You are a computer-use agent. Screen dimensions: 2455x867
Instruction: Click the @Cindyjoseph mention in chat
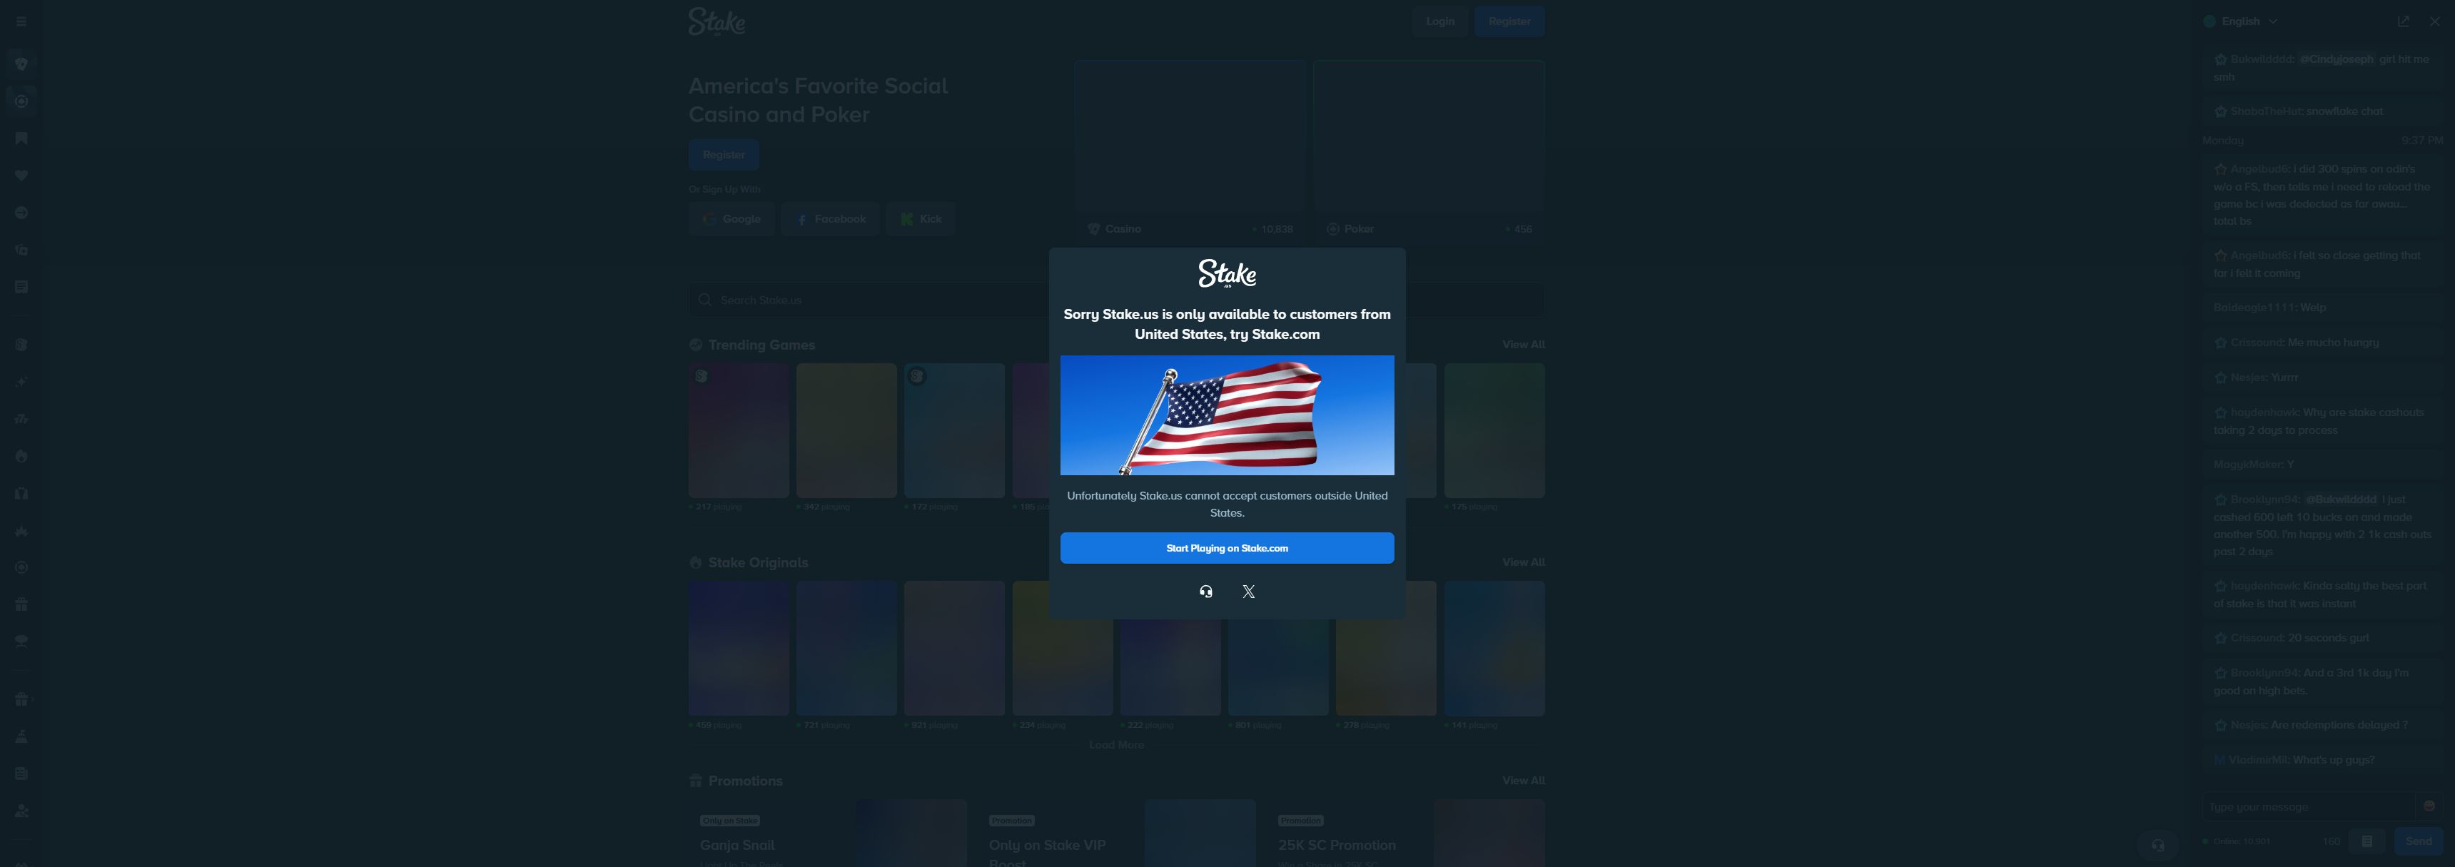pos(2336,59)
